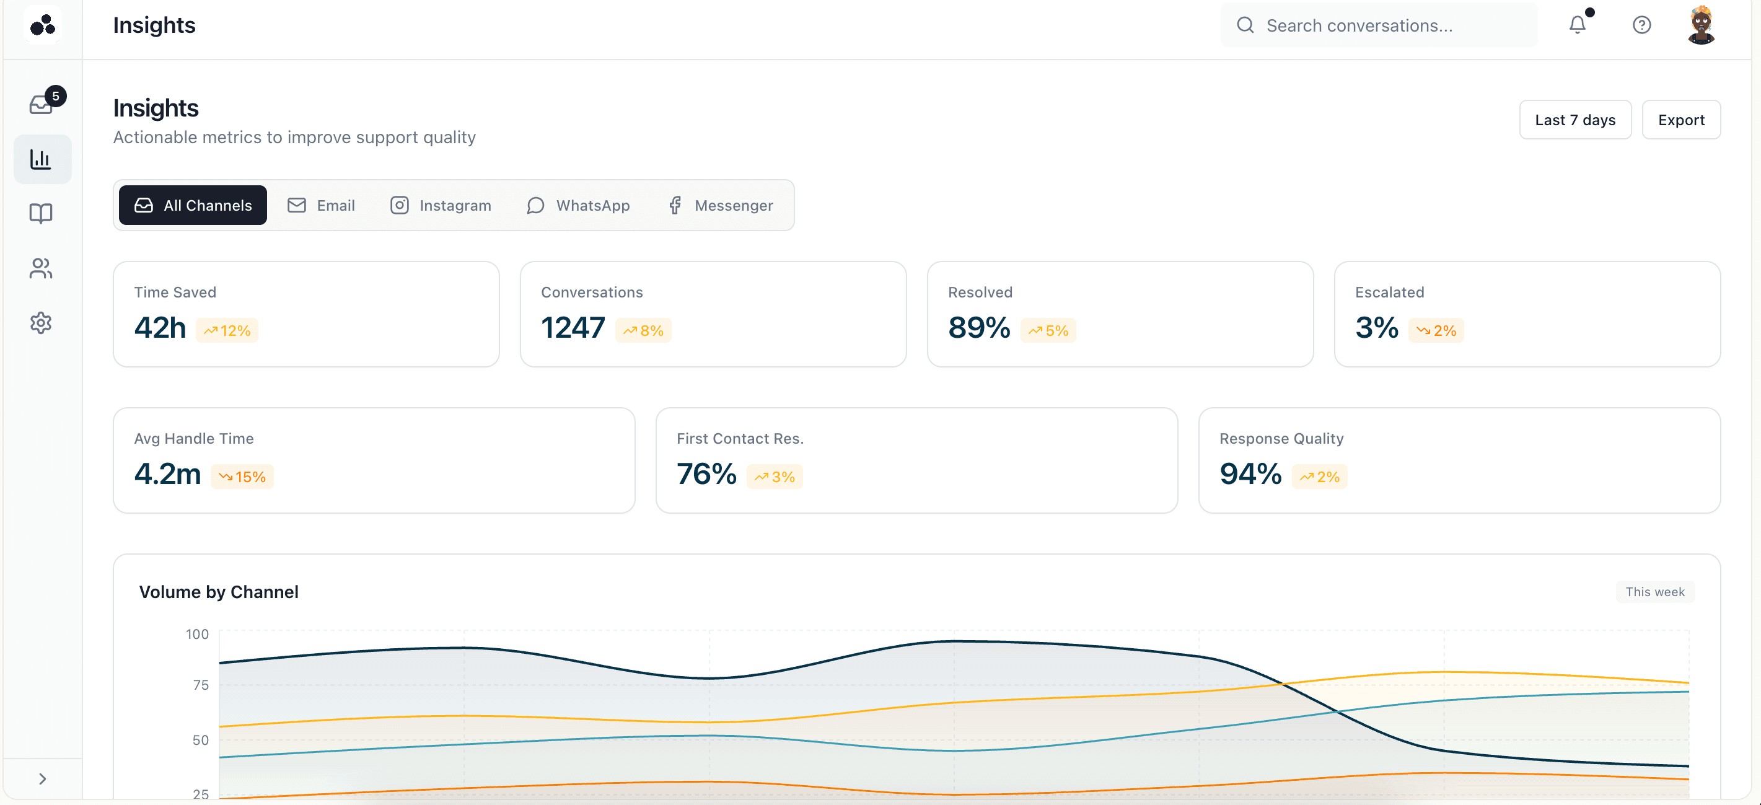The width and height of the screenshot is (1761, 805).
Task: Click the notifications bell icon
Action: 1577,25
